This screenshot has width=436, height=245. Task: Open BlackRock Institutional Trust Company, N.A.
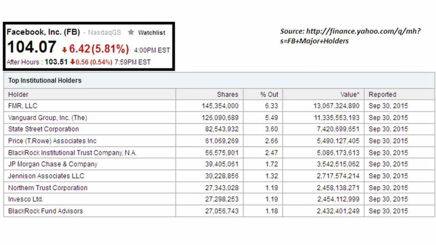(x=72, y=153)
